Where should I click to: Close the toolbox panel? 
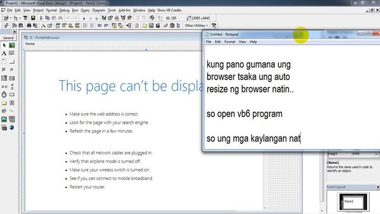(14, 32)
